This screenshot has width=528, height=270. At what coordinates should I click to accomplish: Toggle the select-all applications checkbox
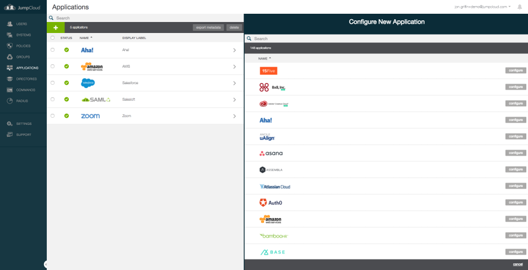pos(53,38)
